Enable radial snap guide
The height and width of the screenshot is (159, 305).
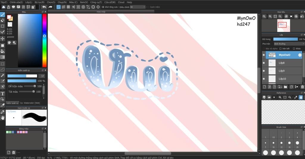click(78, 7)
